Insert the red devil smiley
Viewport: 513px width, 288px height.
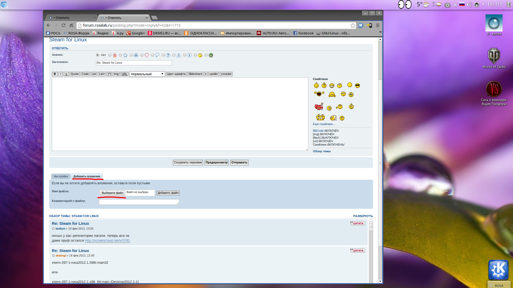point(319,107)
